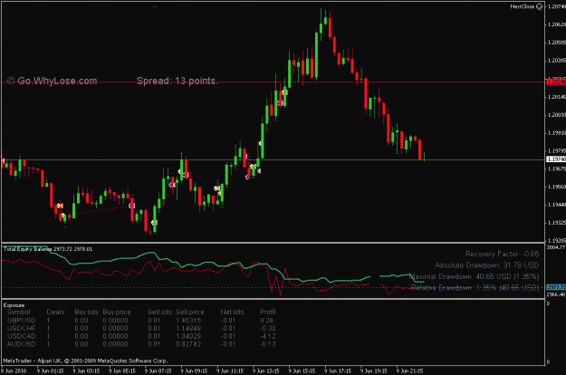This screenshot has height=375, width=566.
Task: Click price scale value 1.20740
Action: (557, 6)
